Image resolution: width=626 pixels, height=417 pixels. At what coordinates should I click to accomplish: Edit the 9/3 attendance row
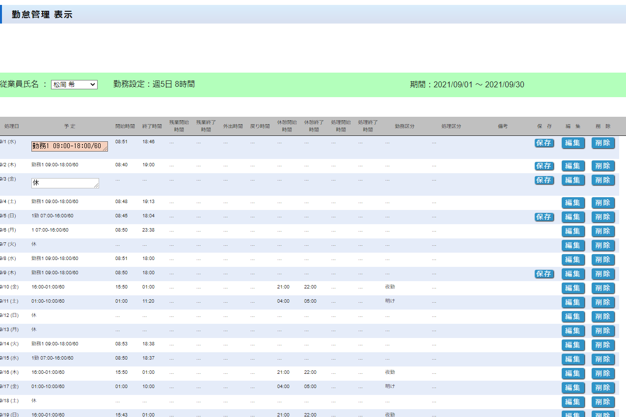point(573,180)
